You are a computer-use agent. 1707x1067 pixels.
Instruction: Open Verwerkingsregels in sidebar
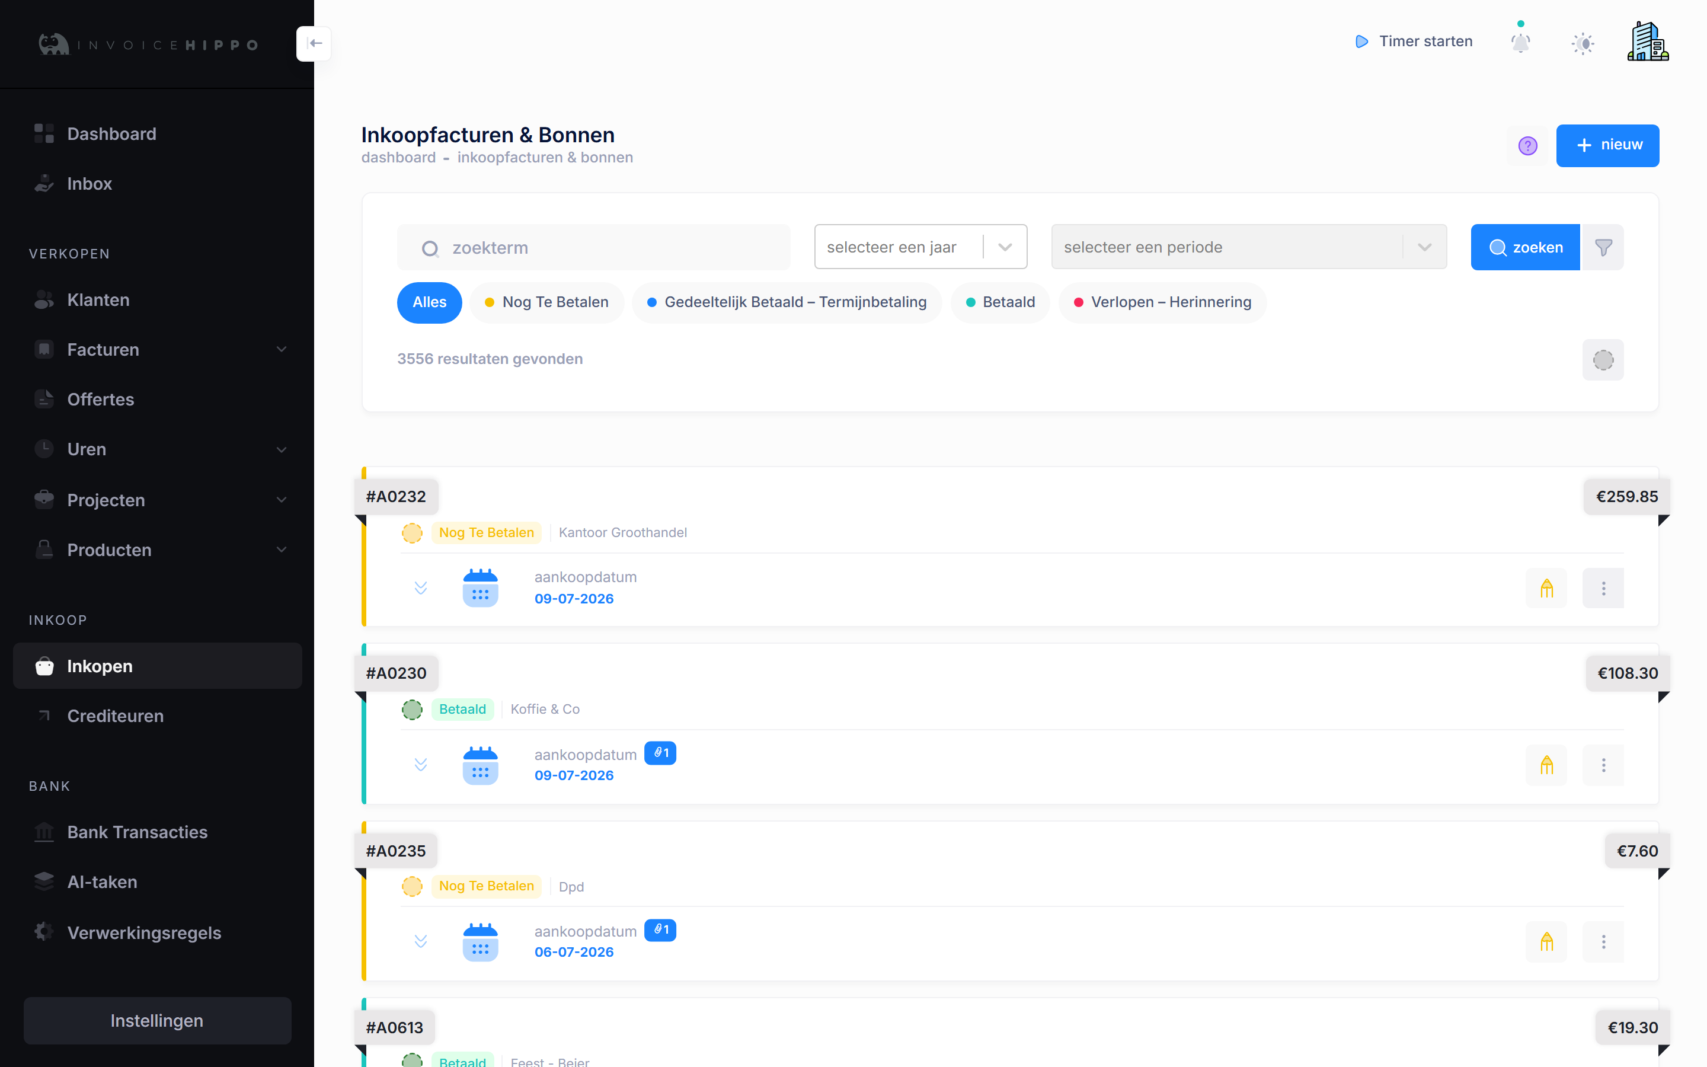point(158,933)
